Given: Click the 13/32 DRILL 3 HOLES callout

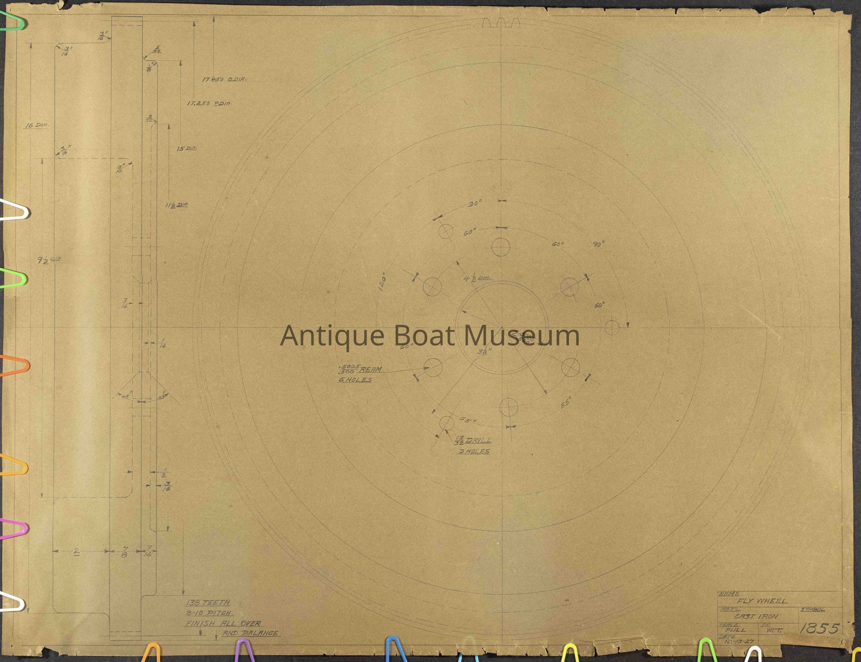Looking at the screenshot, I should point(474,445).
